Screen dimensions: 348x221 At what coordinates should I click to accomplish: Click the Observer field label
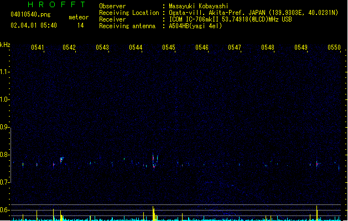[112, 6]
